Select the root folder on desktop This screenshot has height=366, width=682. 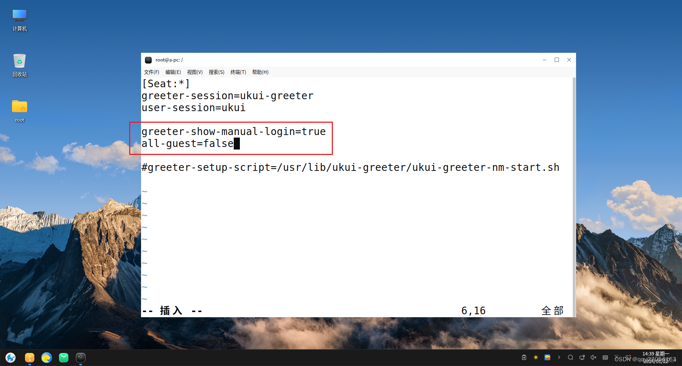pyautogui.click(x=20, y=111)
